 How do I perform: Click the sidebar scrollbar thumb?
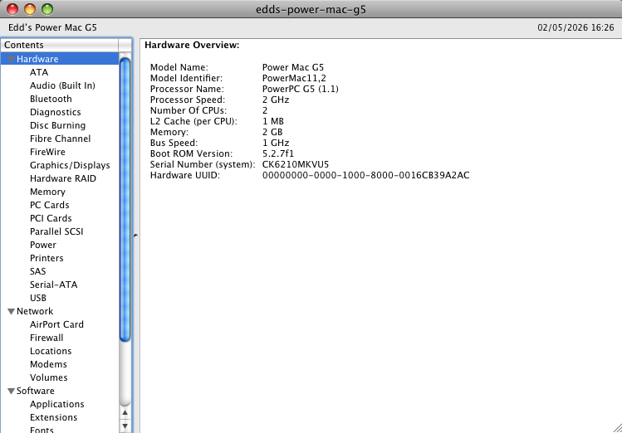pyautogui.click(x=125, y=200)
